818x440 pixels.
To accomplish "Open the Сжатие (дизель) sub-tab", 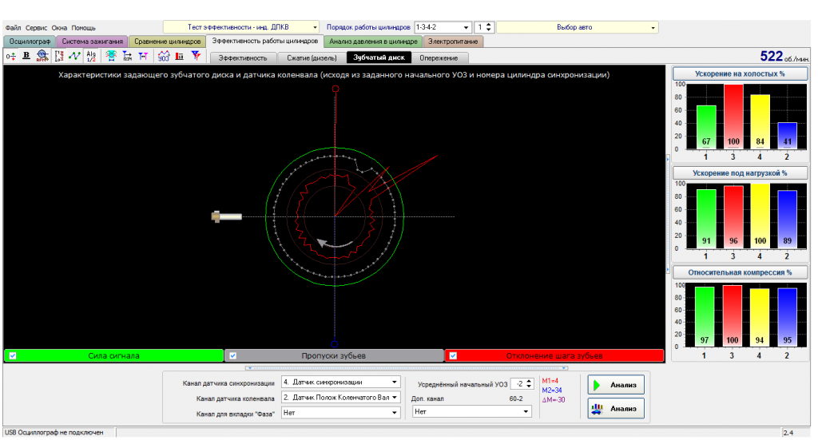I will click(x=312, y=57).
